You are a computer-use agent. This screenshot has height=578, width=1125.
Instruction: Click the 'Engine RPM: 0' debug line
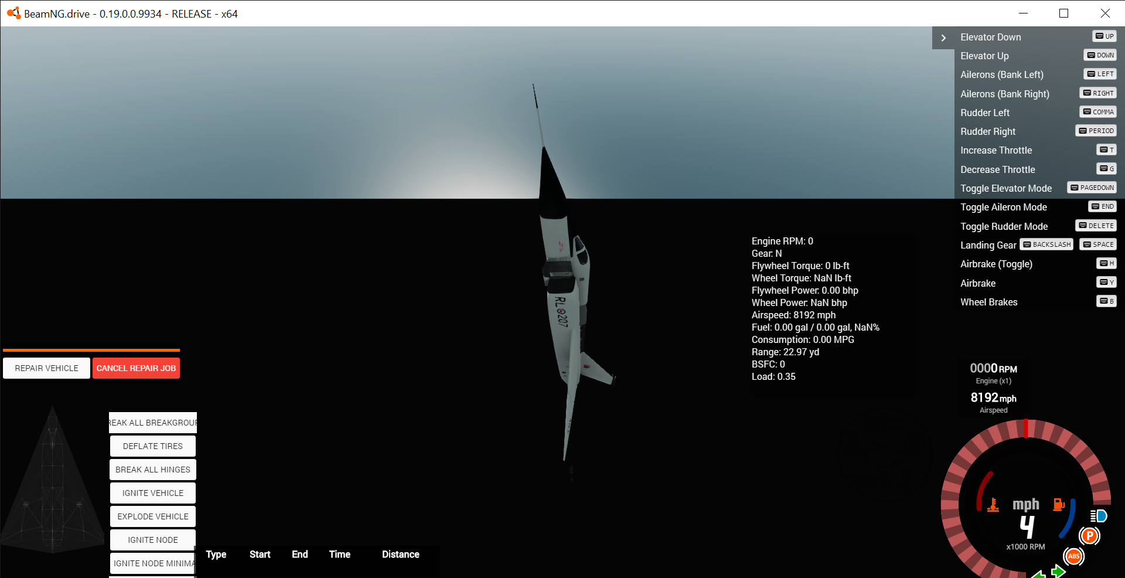click(782, 241)
